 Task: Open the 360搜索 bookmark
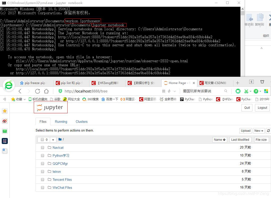click(91, 99)
